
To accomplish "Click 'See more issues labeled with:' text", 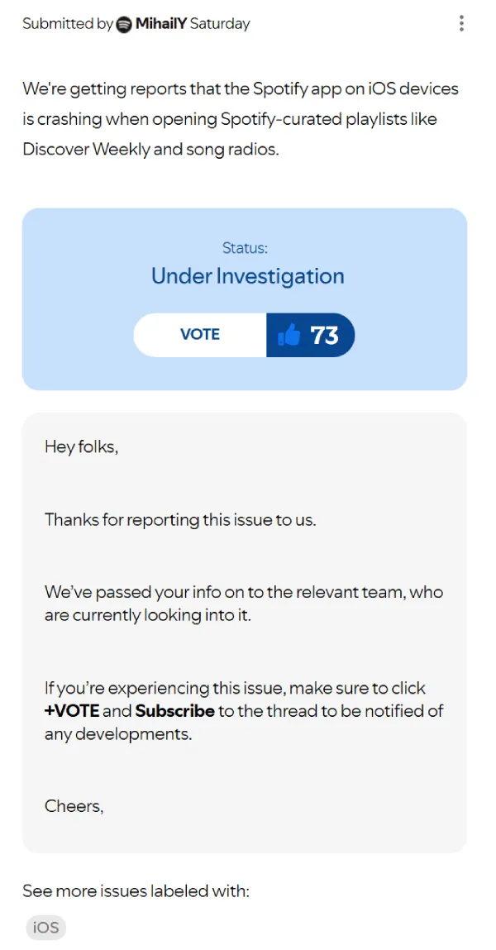I will (136, 890).
